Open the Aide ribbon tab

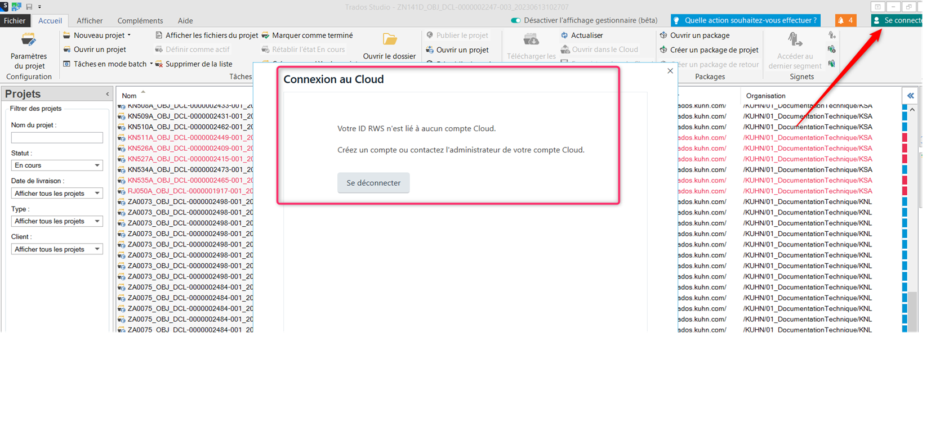[x=185, y=20]
